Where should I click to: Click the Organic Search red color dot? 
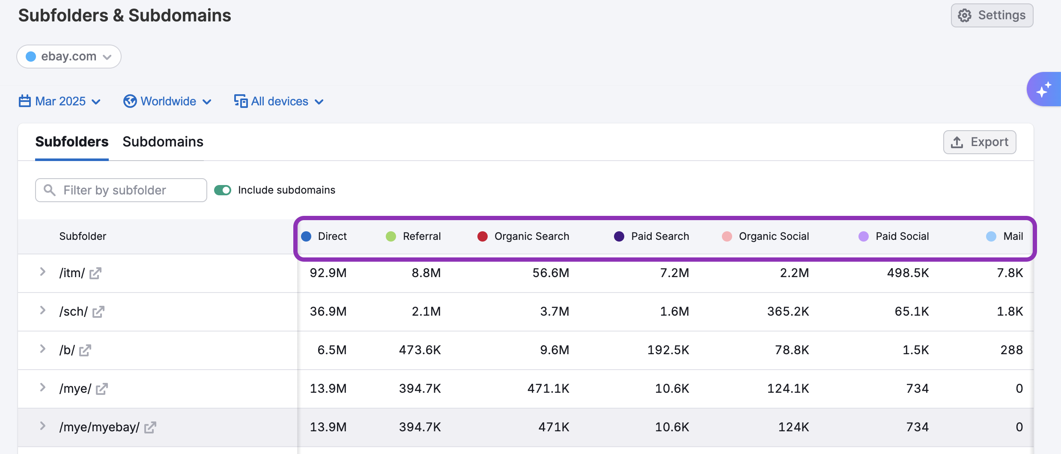[x=483, y=236]
